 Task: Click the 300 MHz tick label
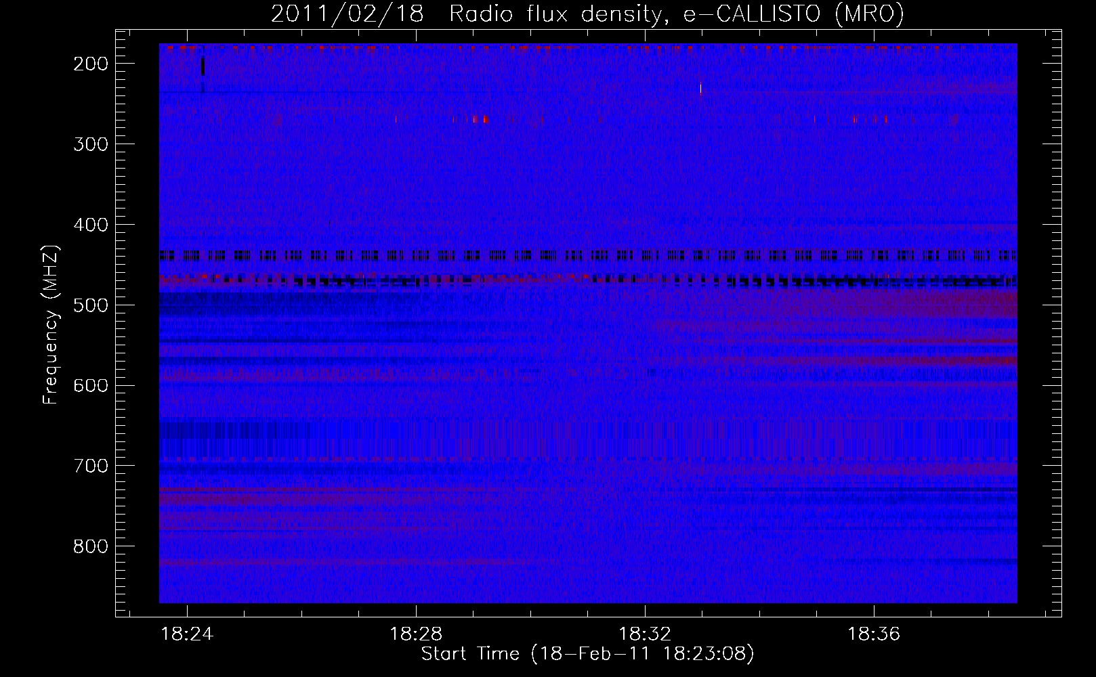[90, 144]
